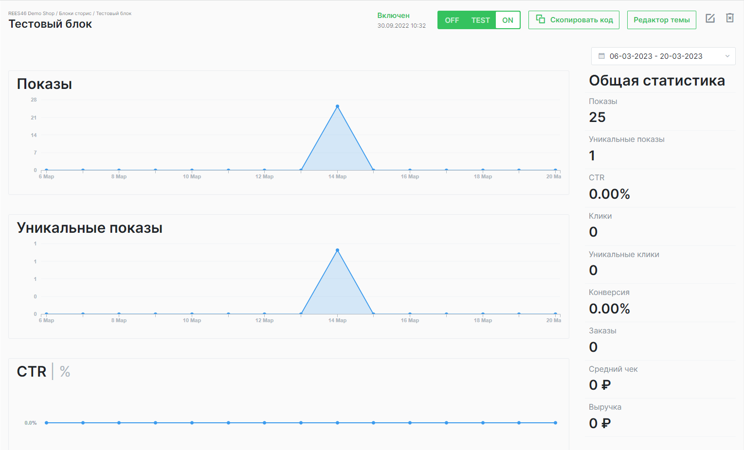Switch the block status to OFF
Image resolution: width=744 pixels, height=450 pixels.
(x=452, y=20)
